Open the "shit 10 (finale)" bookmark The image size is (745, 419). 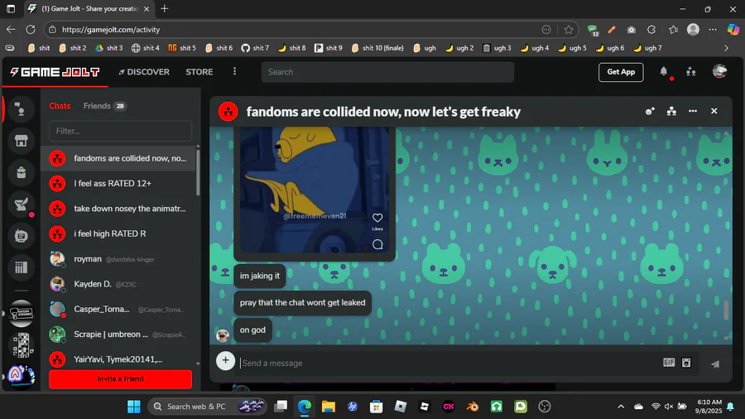point(377,48)
